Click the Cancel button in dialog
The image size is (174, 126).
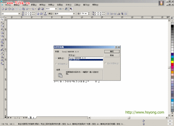tap(112, 56)
